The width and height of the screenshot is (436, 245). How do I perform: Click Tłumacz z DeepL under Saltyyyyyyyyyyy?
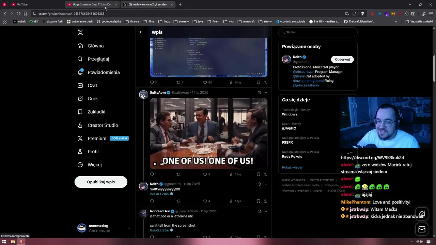pyautogui.click(x=159, y=194)
